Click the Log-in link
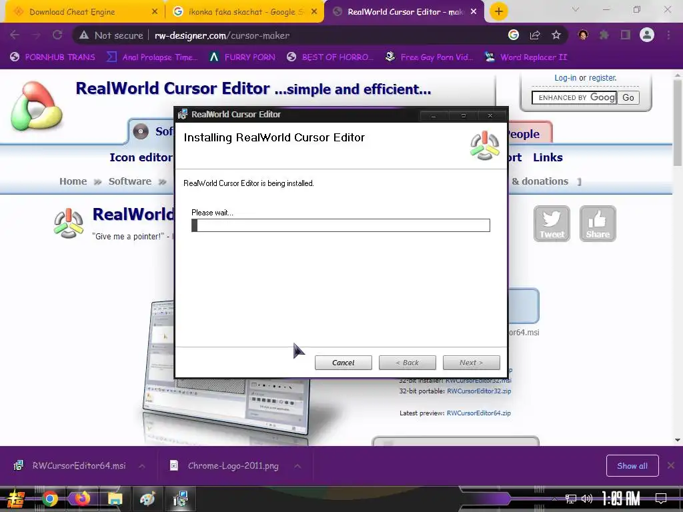The height and width of the screenshot is (512, 683). point(565,78)
